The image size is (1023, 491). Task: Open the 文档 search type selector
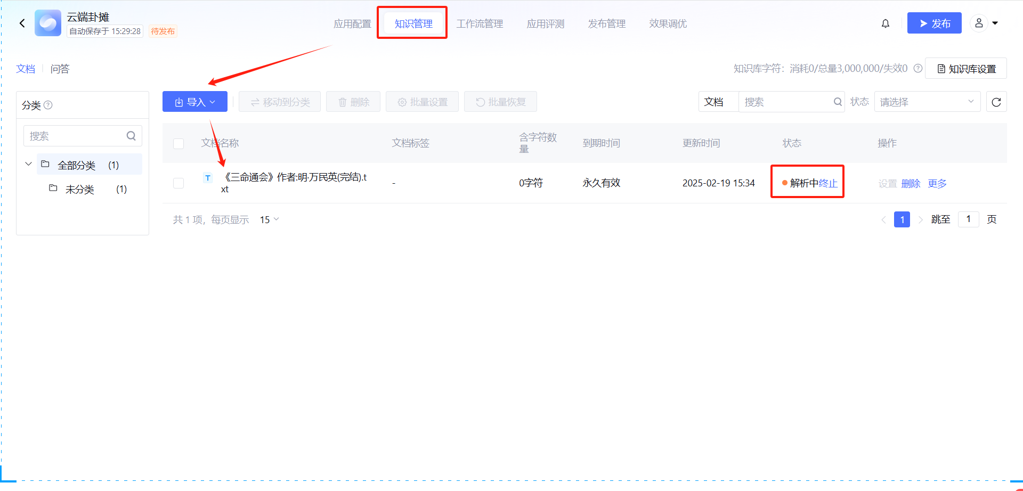coord(718,102)
